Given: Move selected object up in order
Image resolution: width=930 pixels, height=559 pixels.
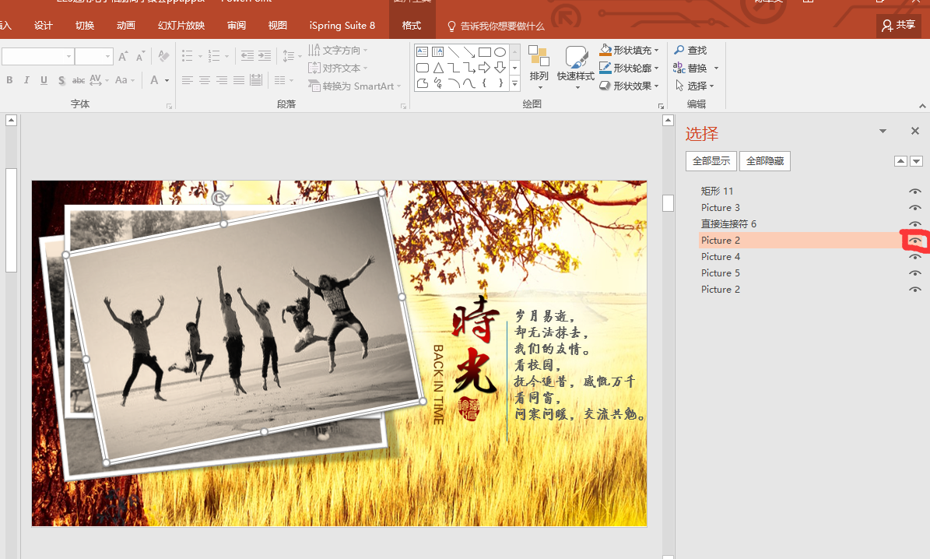Looking at the screenshot, I should 901,161.
